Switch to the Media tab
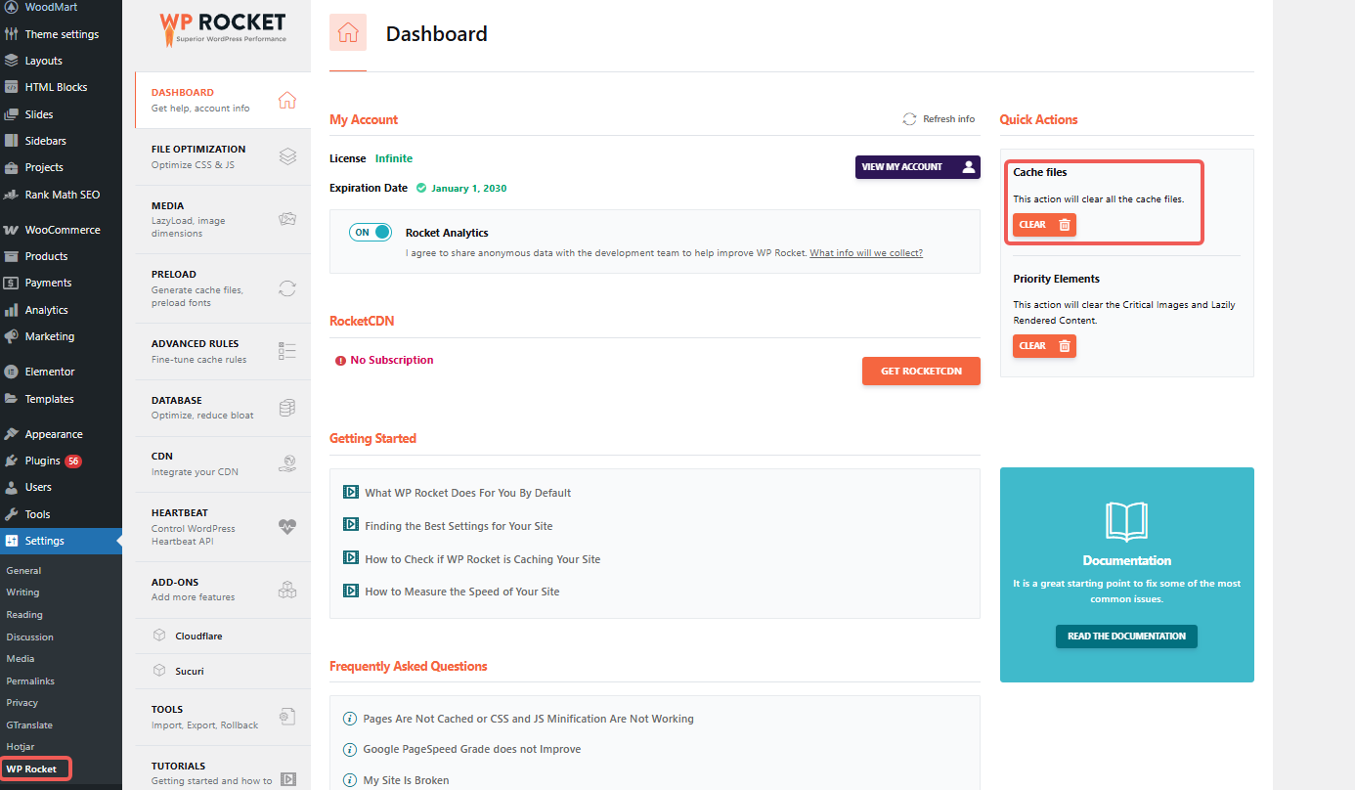The height and width of the screenshot is (790, 1355). pyautogui.click(x=223, y=219)
